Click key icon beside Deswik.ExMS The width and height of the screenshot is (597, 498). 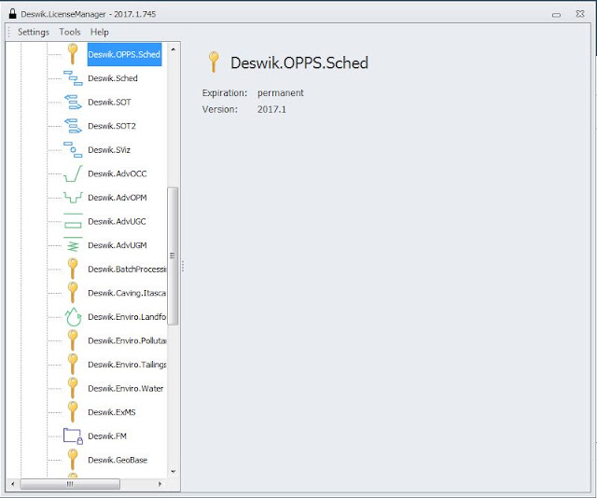coord(73,412)
